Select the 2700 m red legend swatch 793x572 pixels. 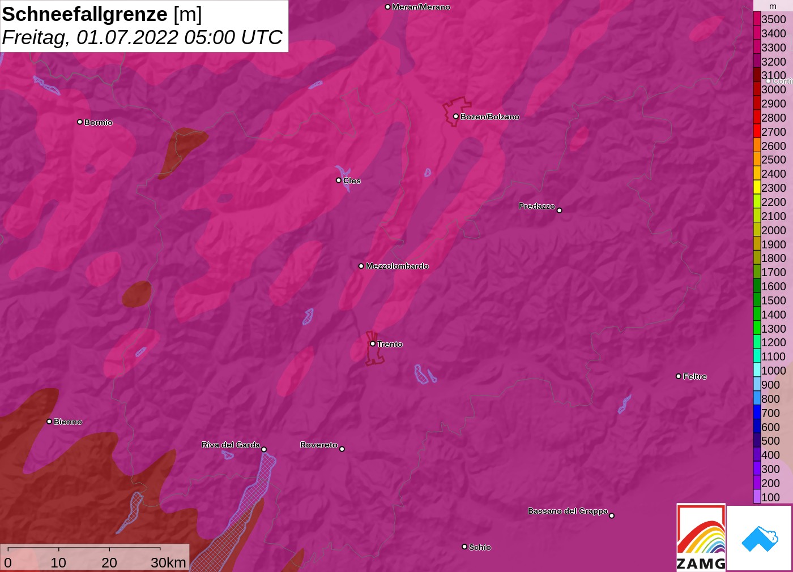(757, 131)
